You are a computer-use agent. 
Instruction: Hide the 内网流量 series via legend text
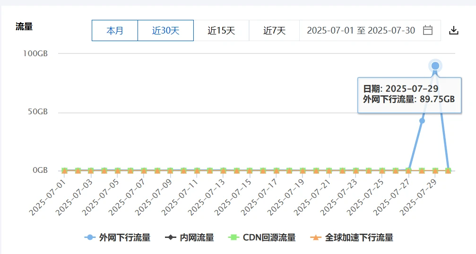coord(197,237)
